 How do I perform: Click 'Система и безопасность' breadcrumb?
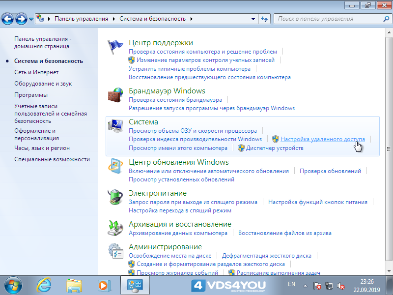point(152,19)
